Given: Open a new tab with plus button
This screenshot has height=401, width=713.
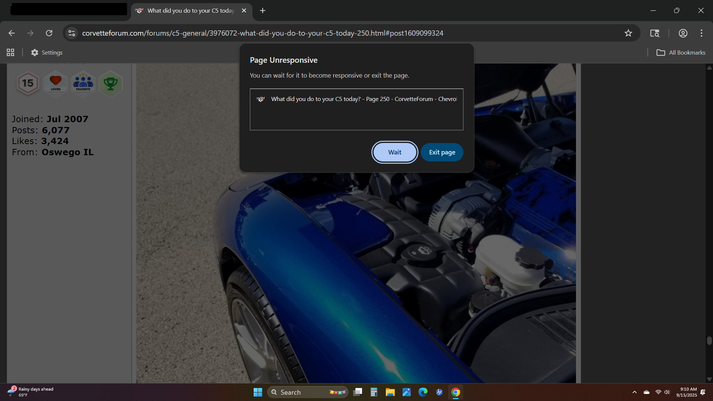Looking at the screenshot, I should point(263,10).
